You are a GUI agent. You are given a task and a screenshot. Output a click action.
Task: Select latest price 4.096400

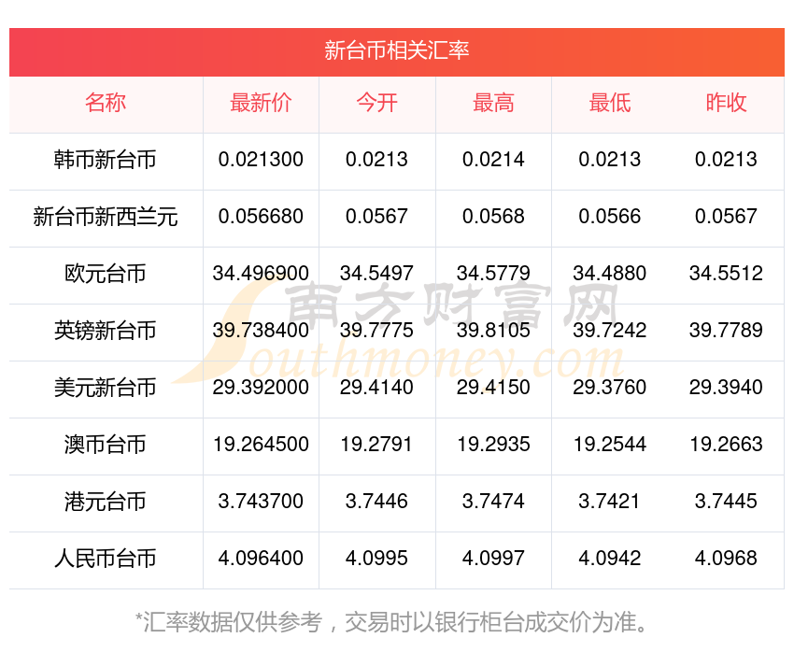(261, 559)
